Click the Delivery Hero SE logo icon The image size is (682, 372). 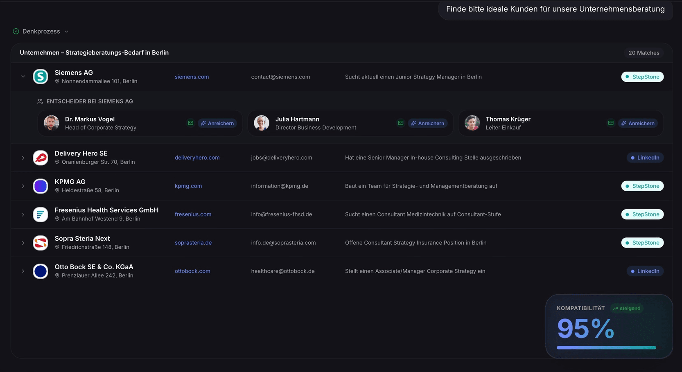pos(41,158)
